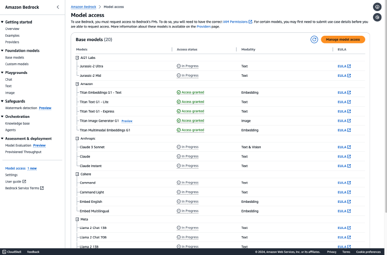Open Base models in the sidebar
This screenshot has width=387, height=255.
(15, 57)
